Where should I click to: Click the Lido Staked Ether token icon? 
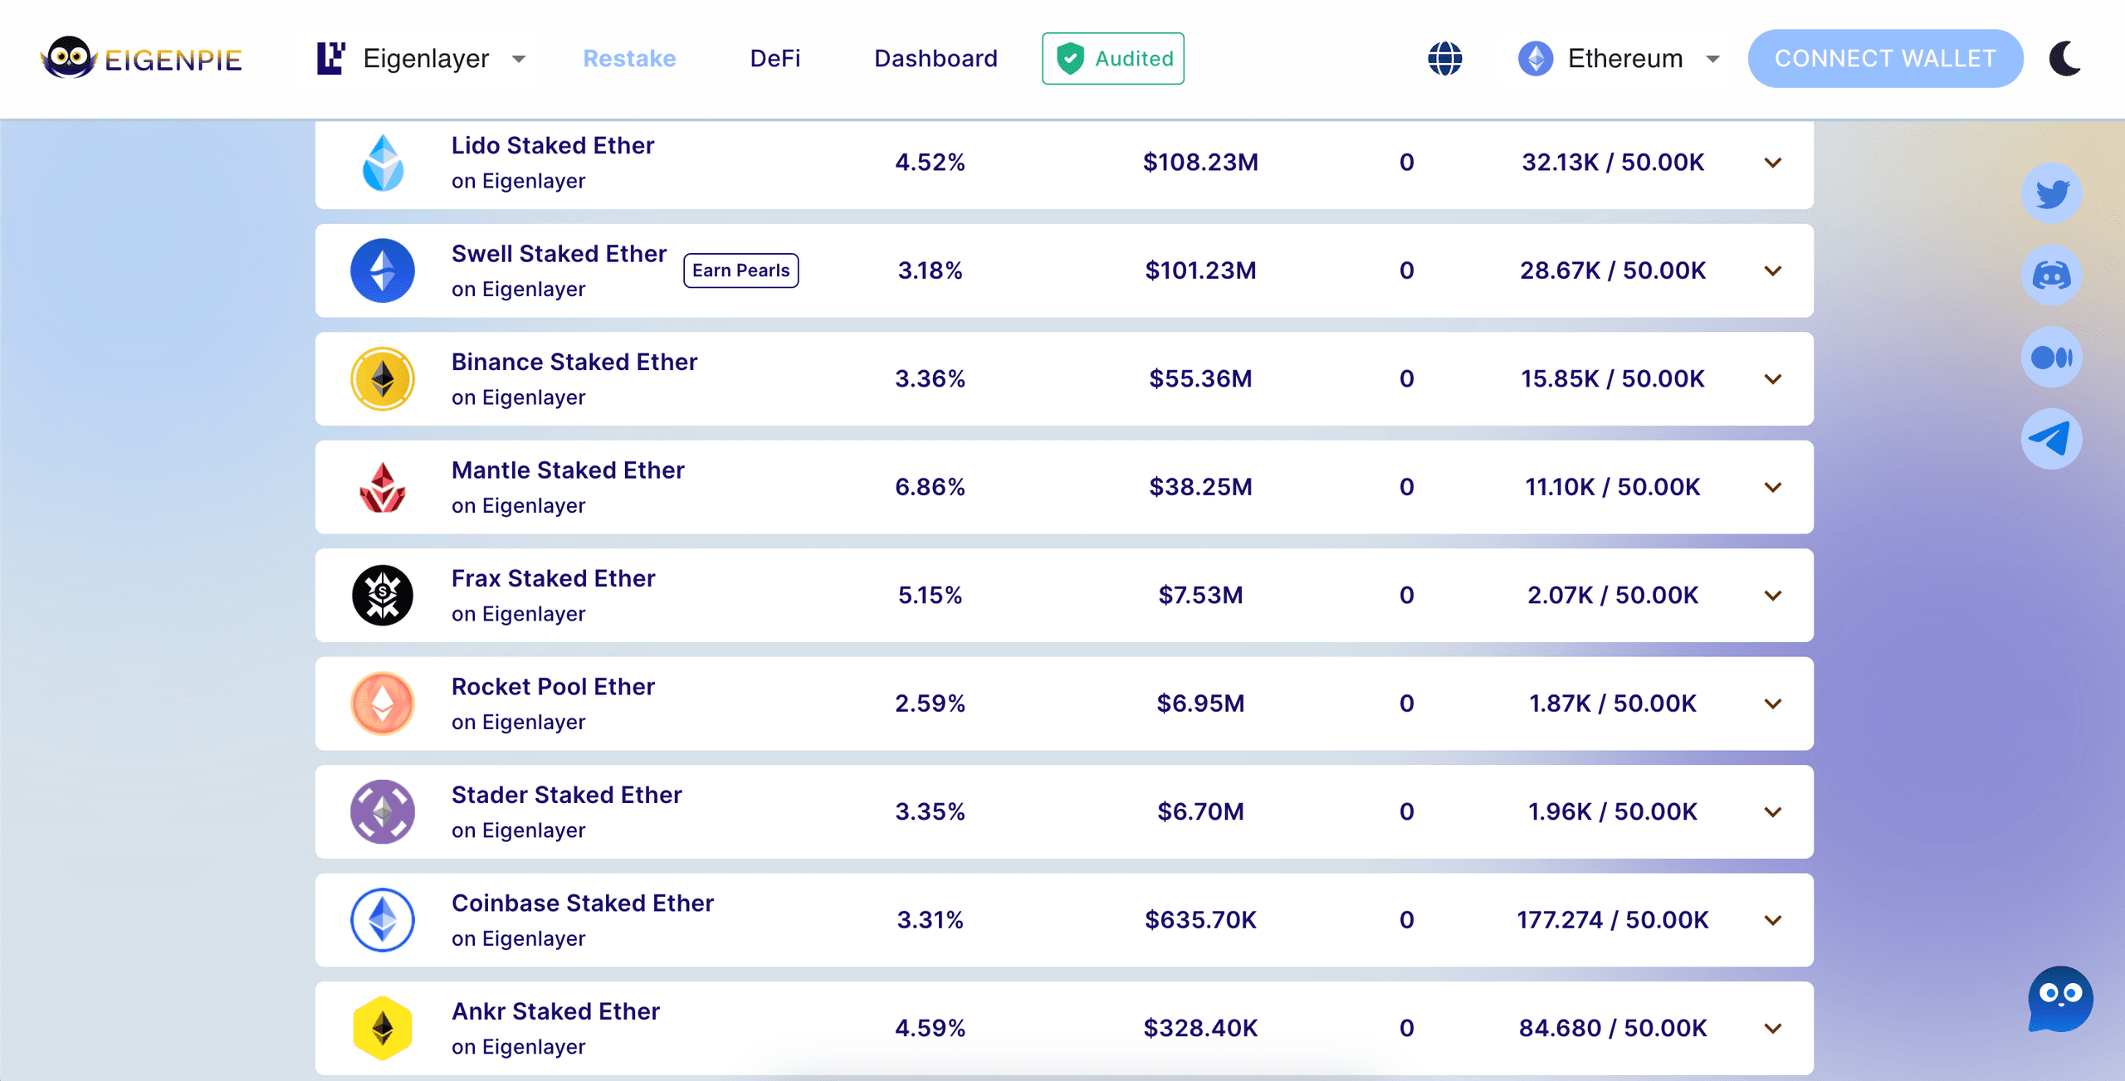click(x=383, y=163)
